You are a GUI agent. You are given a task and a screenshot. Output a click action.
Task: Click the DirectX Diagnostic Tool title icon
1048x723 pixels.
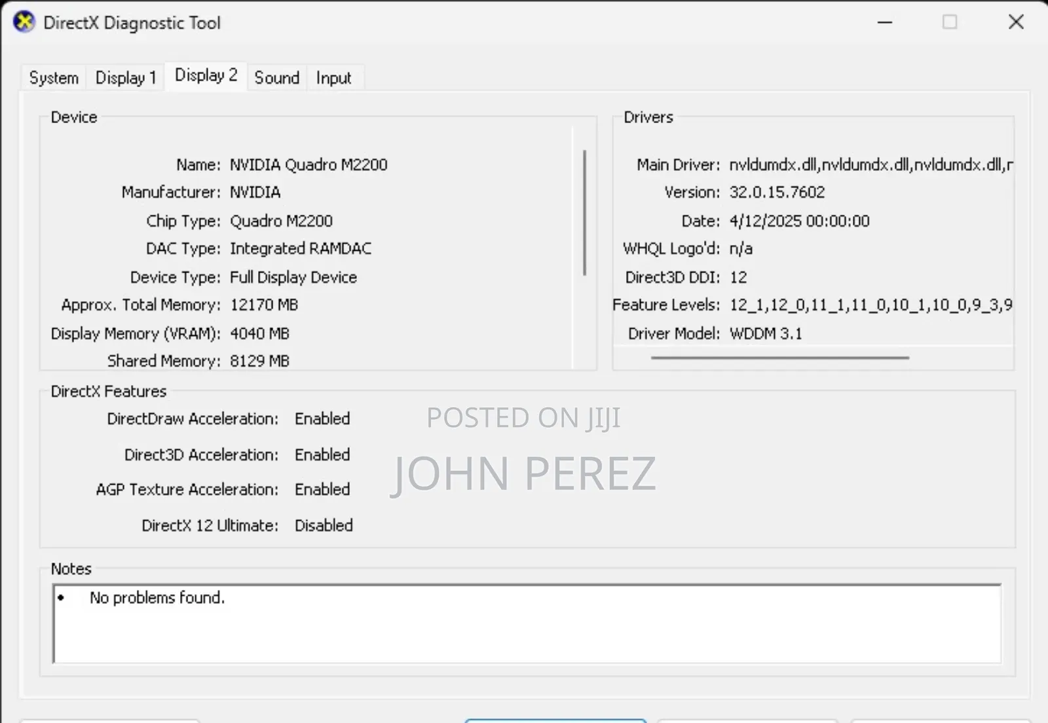coord(24,22)
